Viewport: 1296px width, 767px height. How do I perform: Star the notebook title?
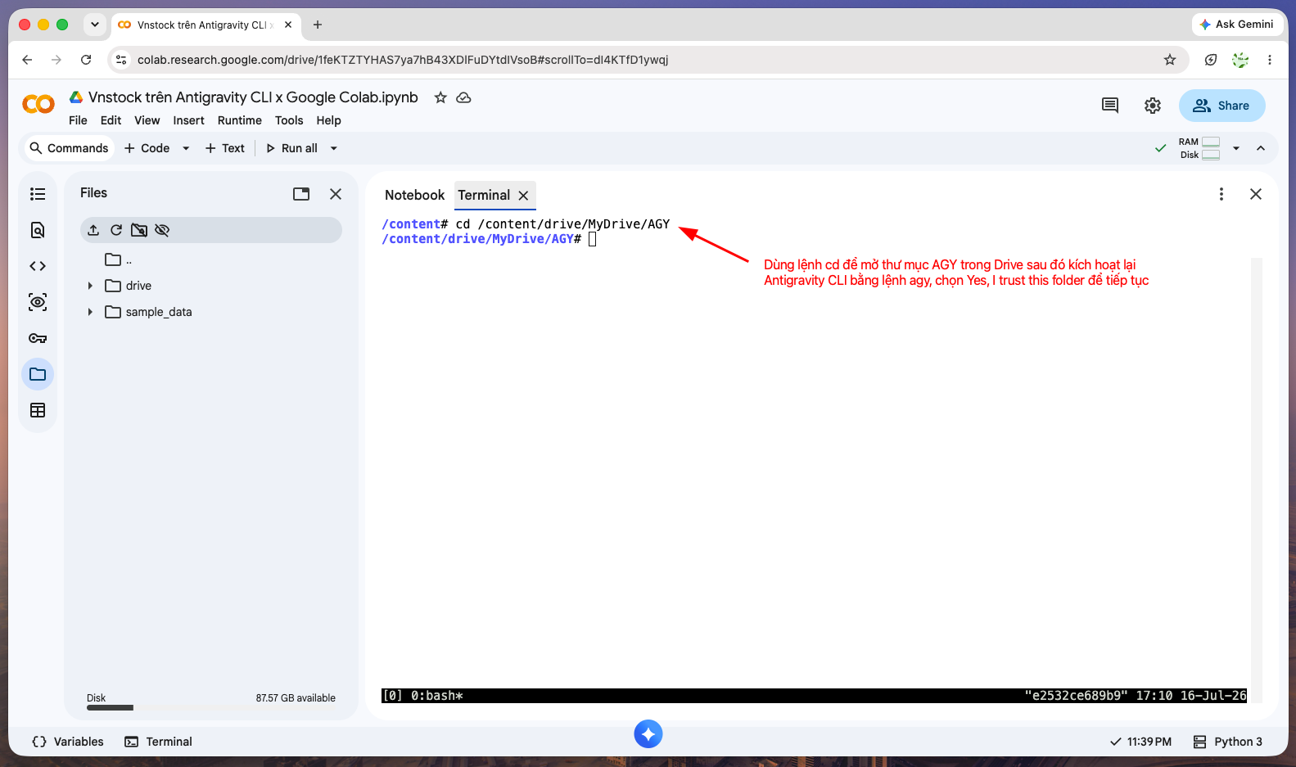pos(440,97)
